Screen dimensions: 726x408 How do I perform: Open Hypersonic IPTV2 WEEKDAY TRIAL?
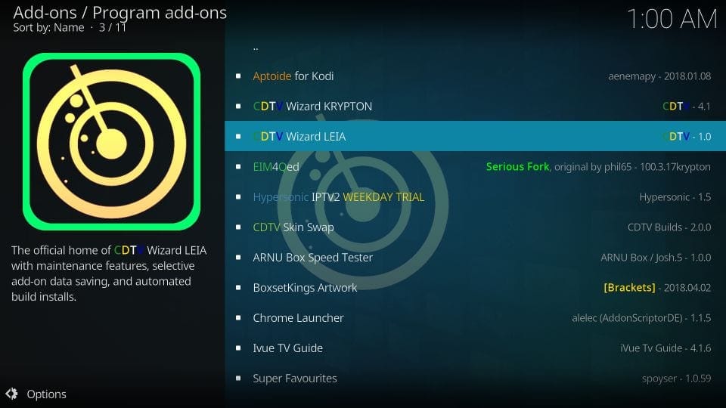click(x=475, y=196)
